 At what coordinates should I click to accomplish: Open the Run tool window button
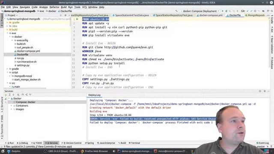coord(9,143)
